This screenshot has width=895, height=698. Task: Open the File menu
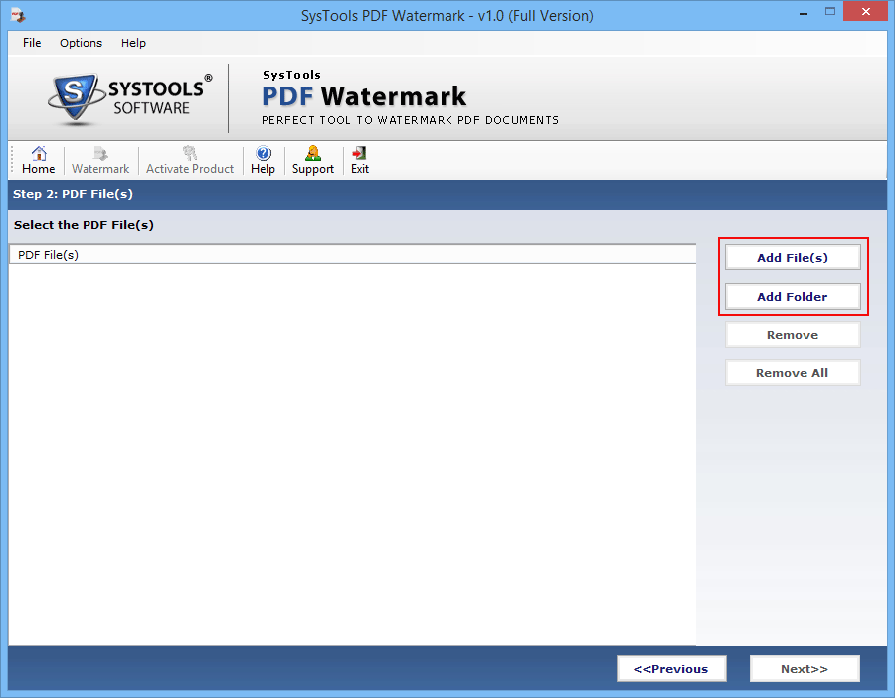point(32,43)
